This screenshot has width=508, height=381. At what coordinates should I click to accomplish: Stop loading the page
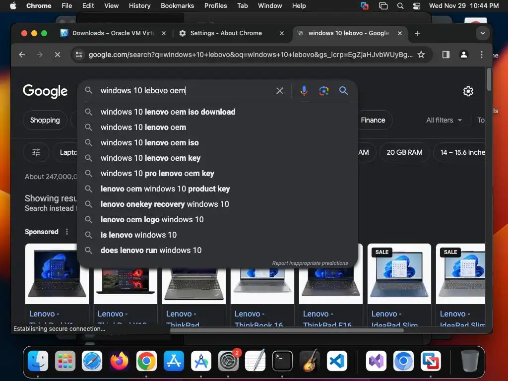[58, 55]
